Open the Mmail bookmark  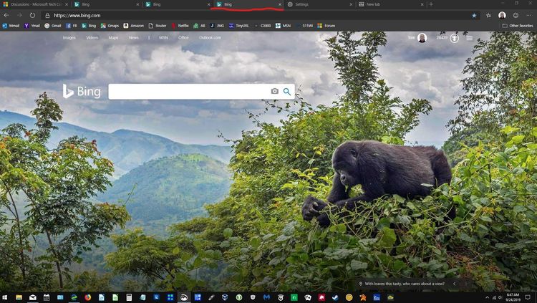click(x=11, y=26)
